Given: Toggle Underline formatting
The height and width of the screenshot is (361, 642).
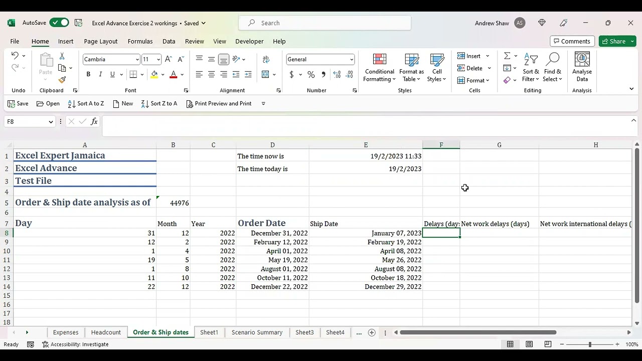Looking at the screenshot, I should pyautogui.click(x=112, y=74).
